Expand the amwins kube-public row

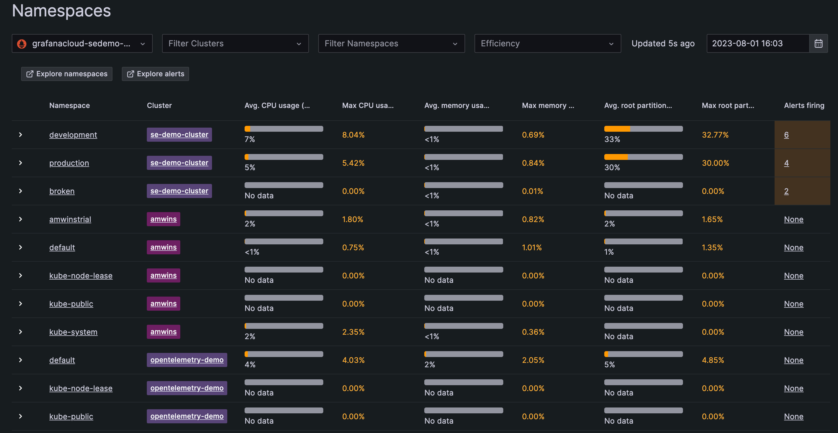coord(21,304)
